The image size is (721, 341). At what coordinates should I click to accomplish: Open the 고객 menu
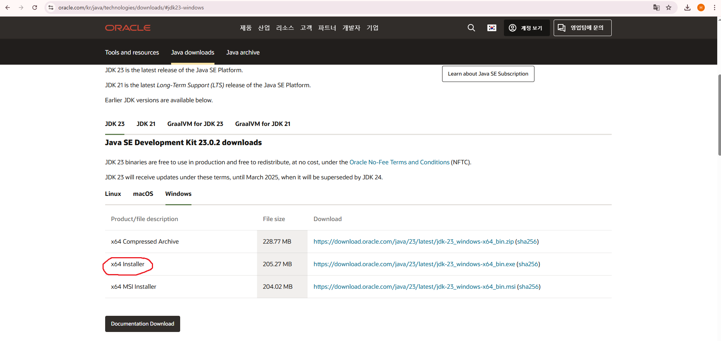coord(306,28)
